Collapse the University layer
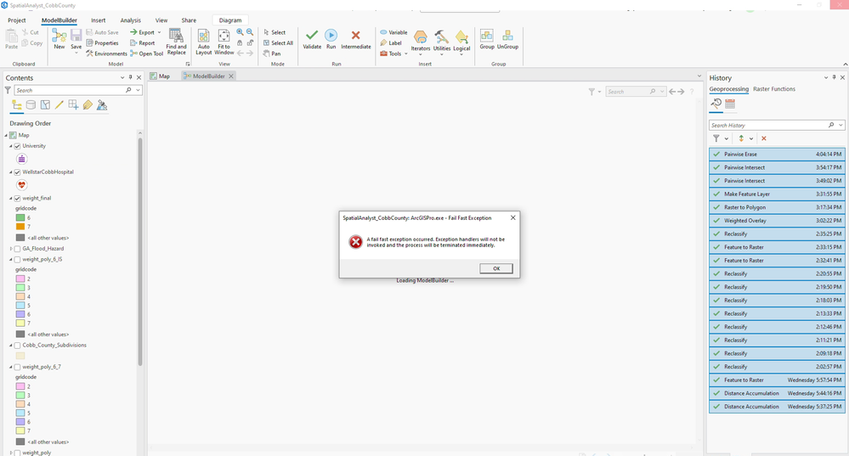 pos(11,146)
